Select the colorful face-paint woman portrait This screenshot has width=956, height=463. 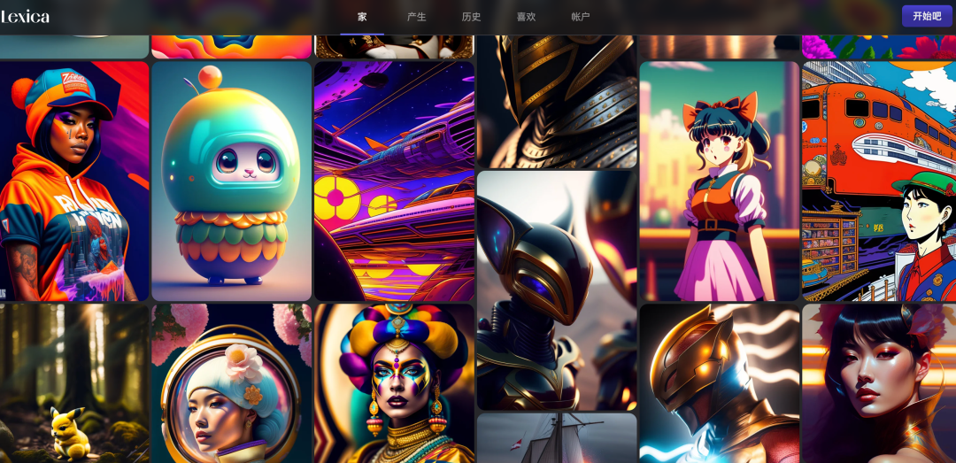click(x=394, y=383)
